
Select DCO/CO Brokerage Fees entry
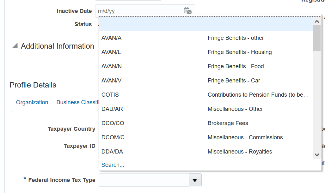click(158, 123)
